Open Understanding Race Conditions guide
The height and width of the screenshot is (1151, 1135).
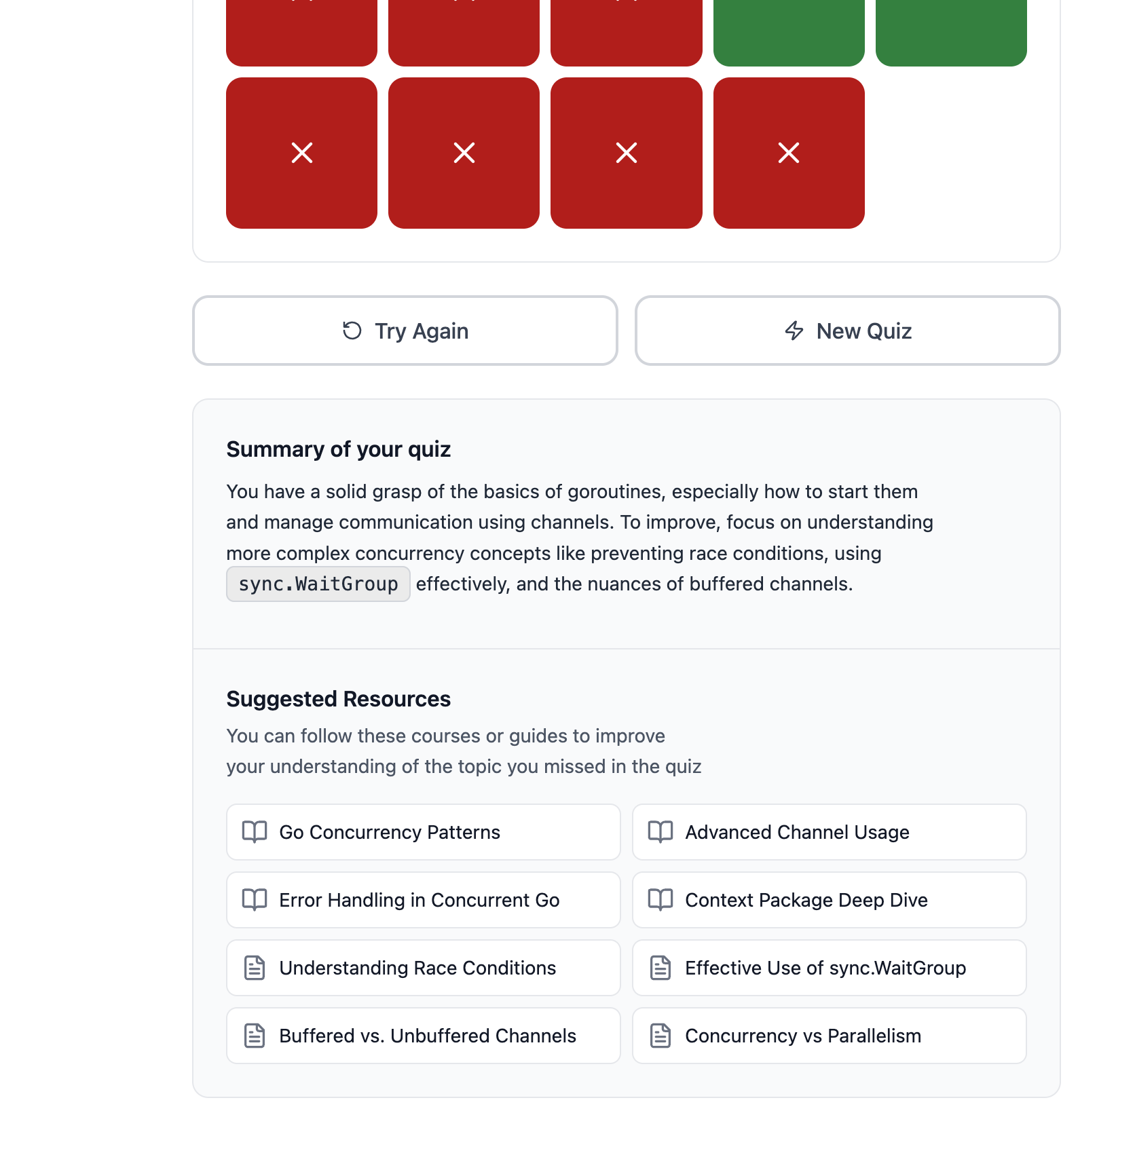(x=424, y=968)
